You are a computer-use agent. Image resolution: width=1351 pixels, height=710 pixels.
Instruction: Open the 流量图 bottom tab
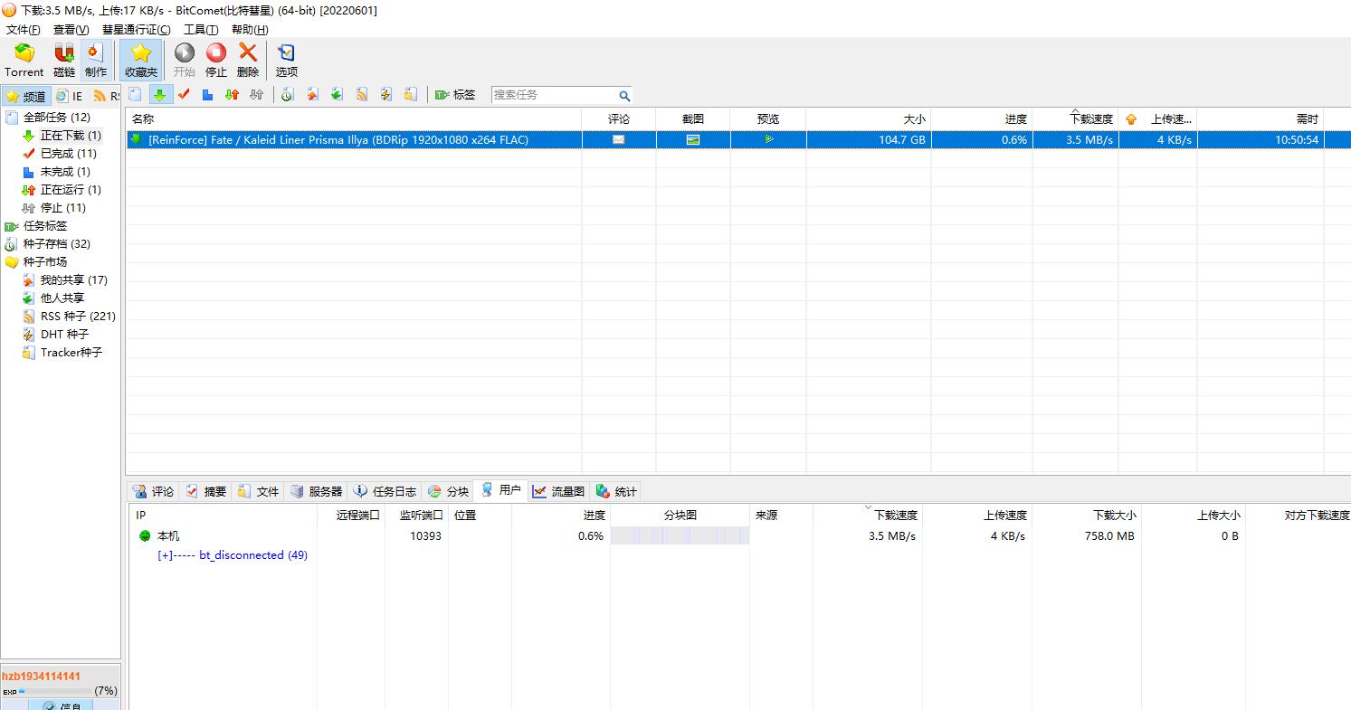[558, 491]
